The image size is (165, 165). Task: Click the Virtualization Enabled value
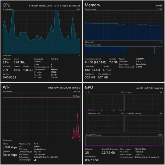click(x=54, y=70)
